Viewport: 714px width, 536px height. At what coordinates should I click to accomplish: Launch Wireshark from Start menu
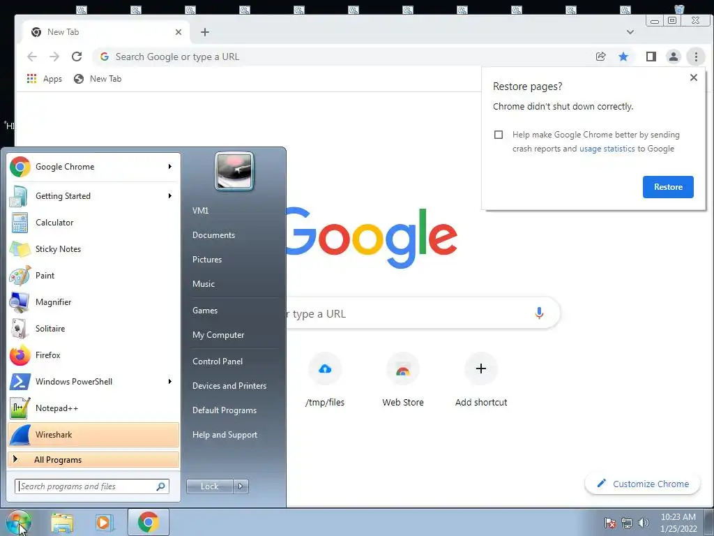click(x=93, y=434)
